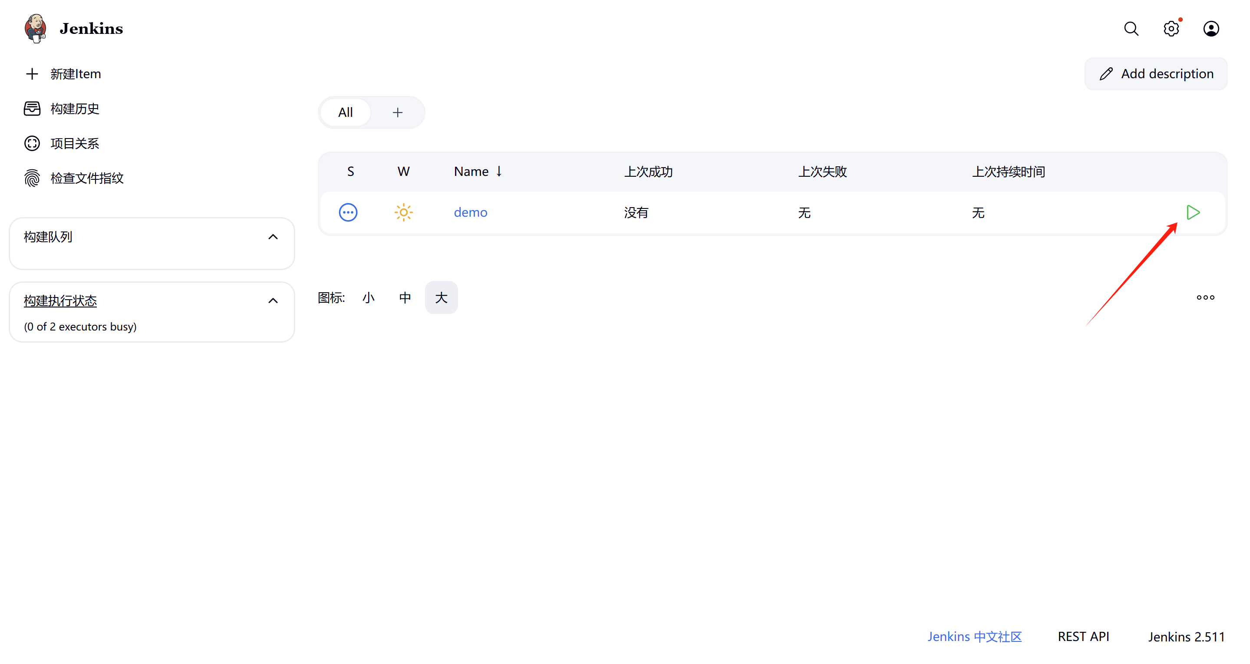Open the user account icon

[1210, 29]
